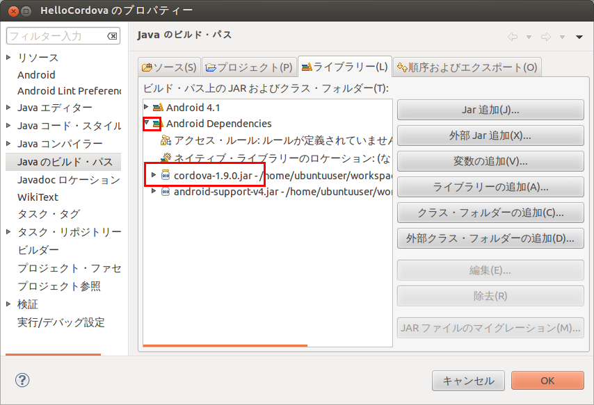Open the help question mark icon

point(22,381)
